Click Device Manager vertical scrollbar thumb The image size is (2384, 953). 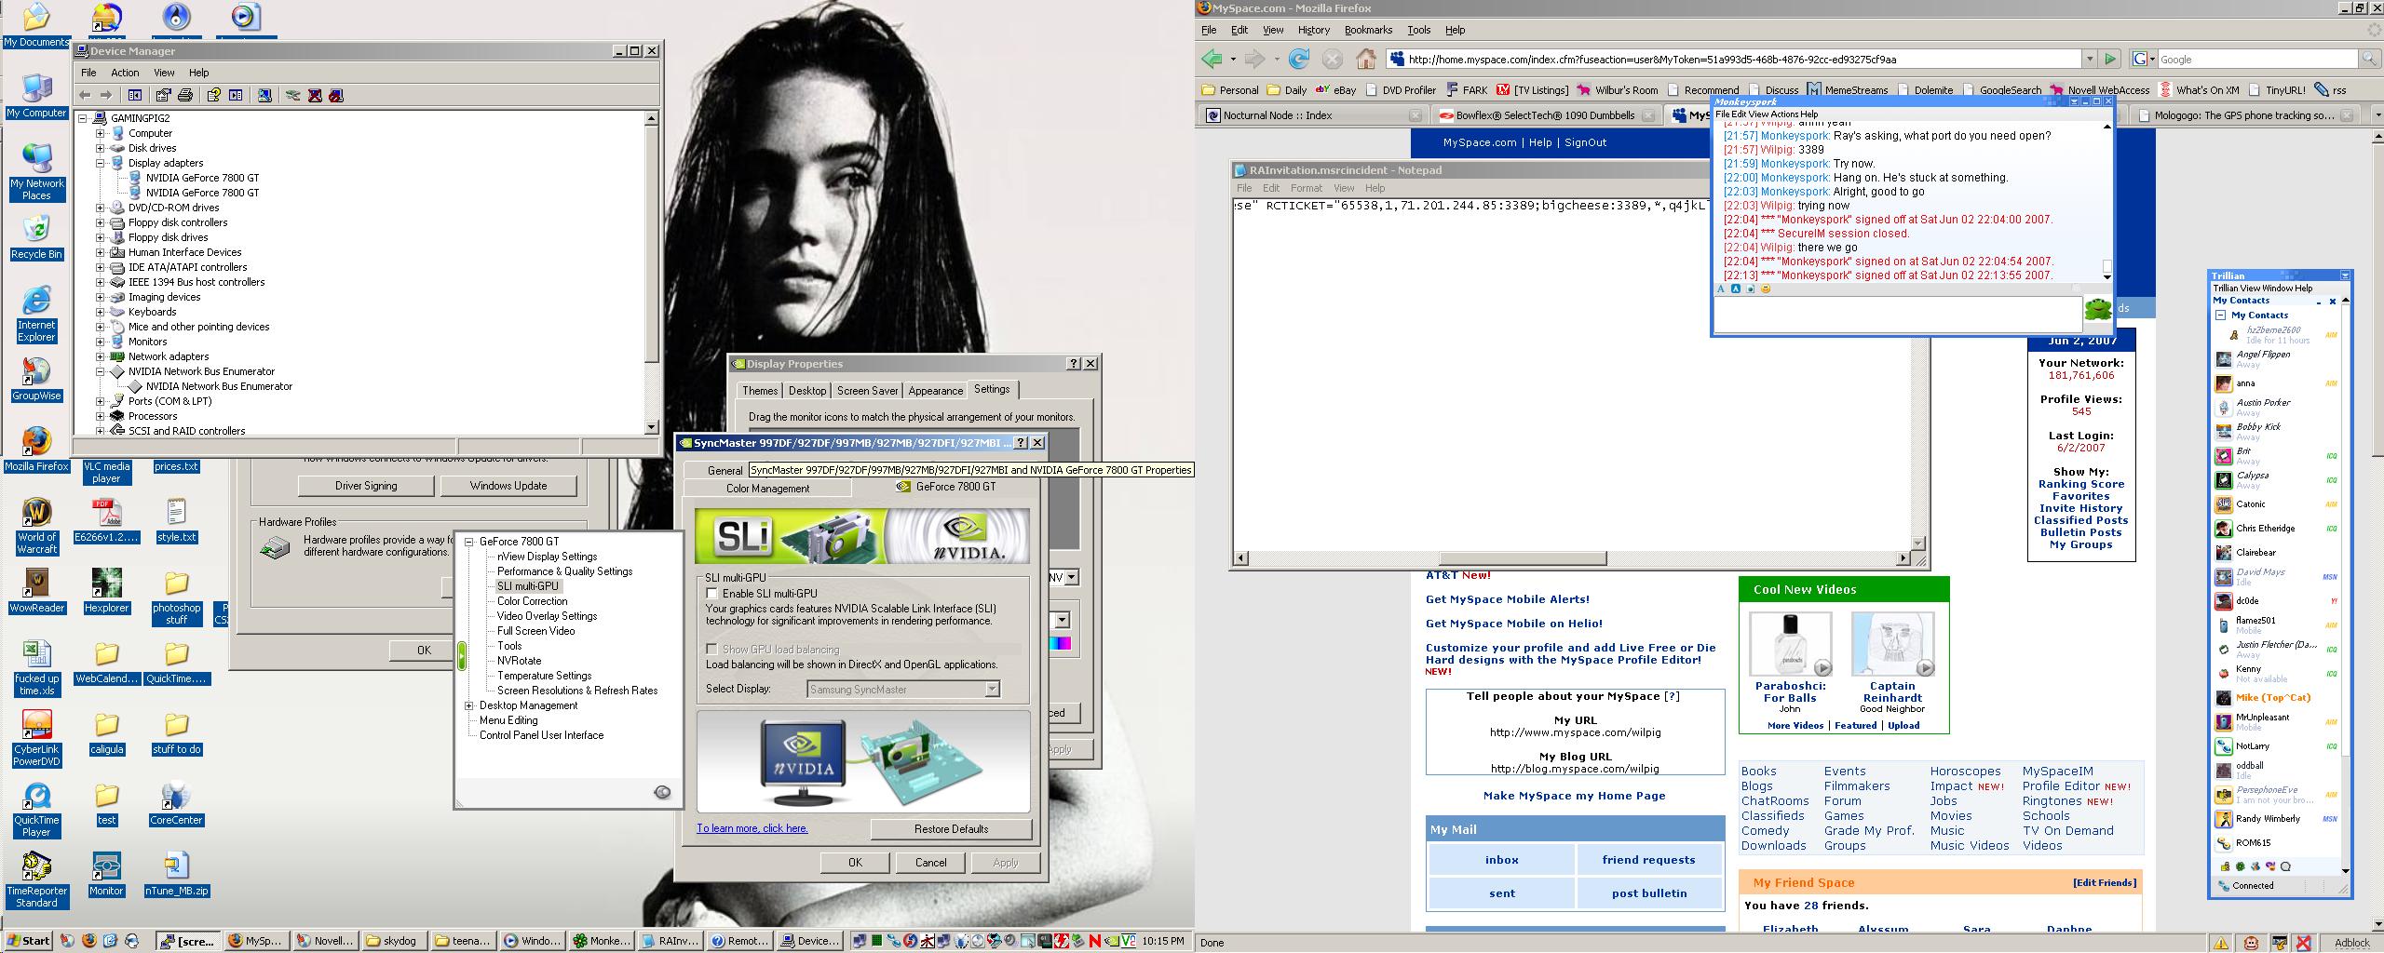tap(652, 244)
